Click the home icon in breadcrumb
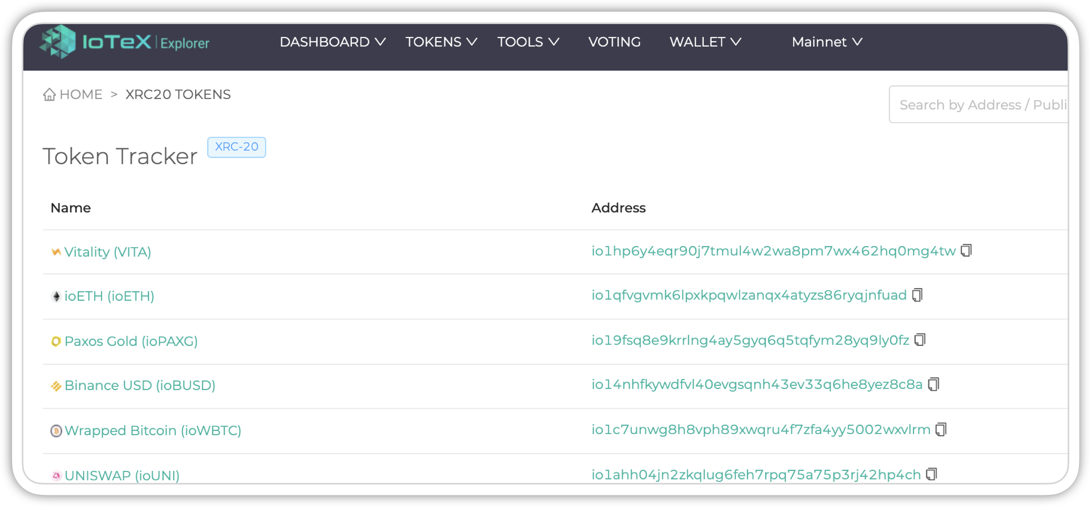 [x=49, y=94]
